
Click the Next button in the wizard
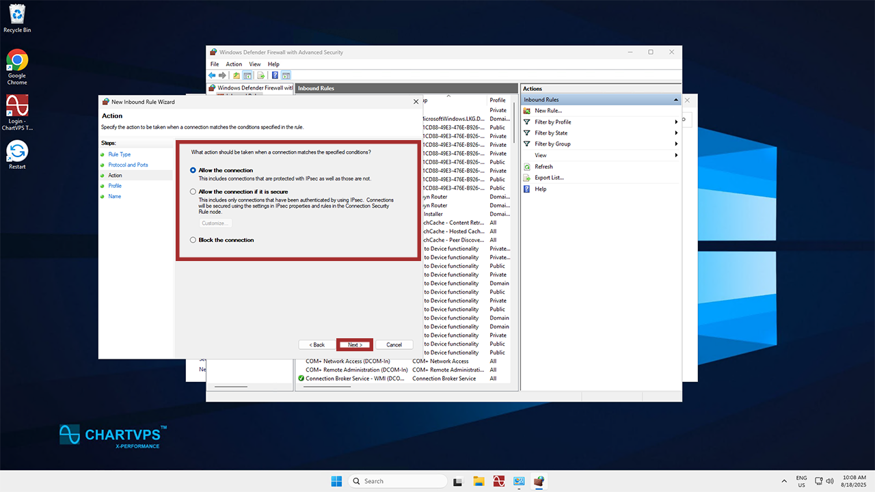click(355, 344)
